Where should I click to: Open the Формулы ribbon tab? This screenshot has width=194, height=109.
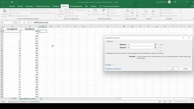[x=56, y=6]
